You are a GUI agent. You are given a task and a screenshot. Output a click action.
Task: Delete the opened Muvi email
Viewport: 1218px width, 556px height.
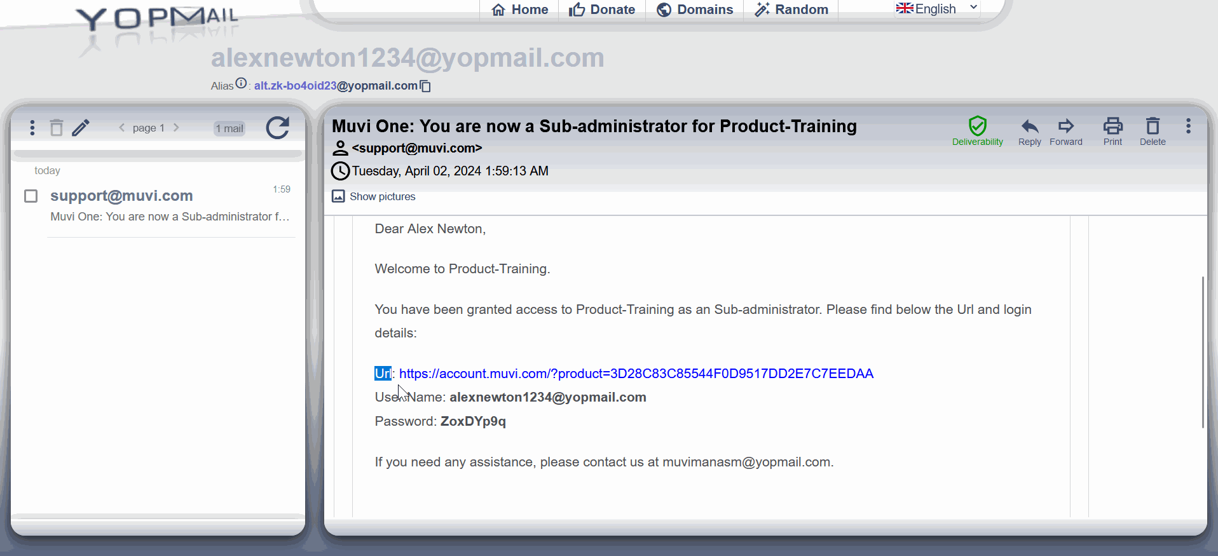1153,132
